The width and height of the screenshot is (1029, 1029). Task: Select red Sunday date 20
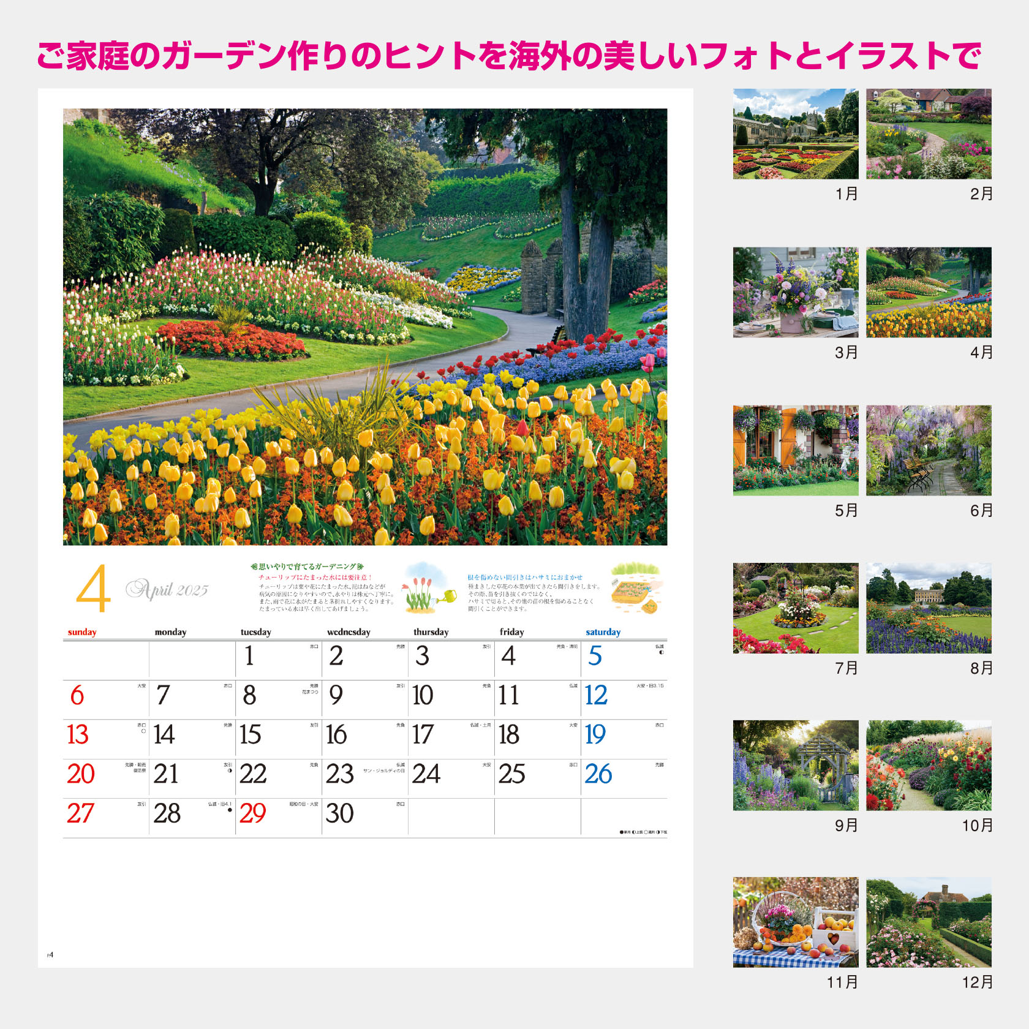81,774
